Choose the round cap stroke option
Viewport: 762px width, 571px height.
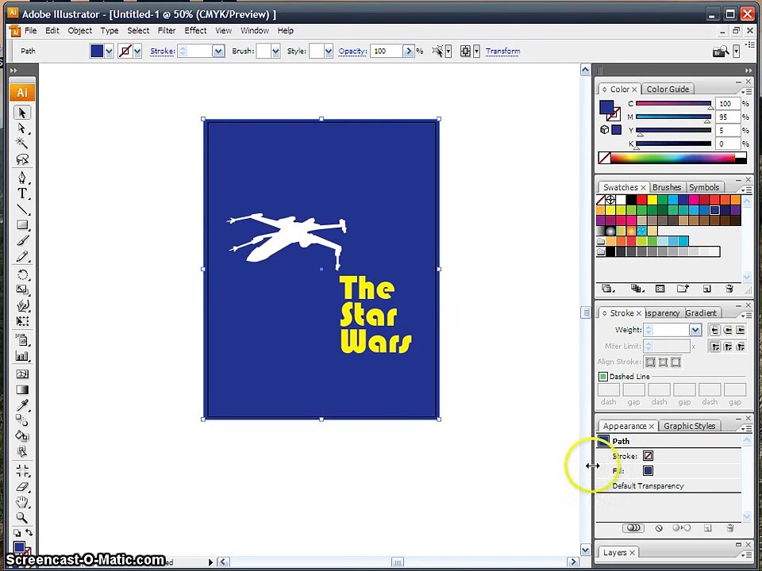[728, 330]
